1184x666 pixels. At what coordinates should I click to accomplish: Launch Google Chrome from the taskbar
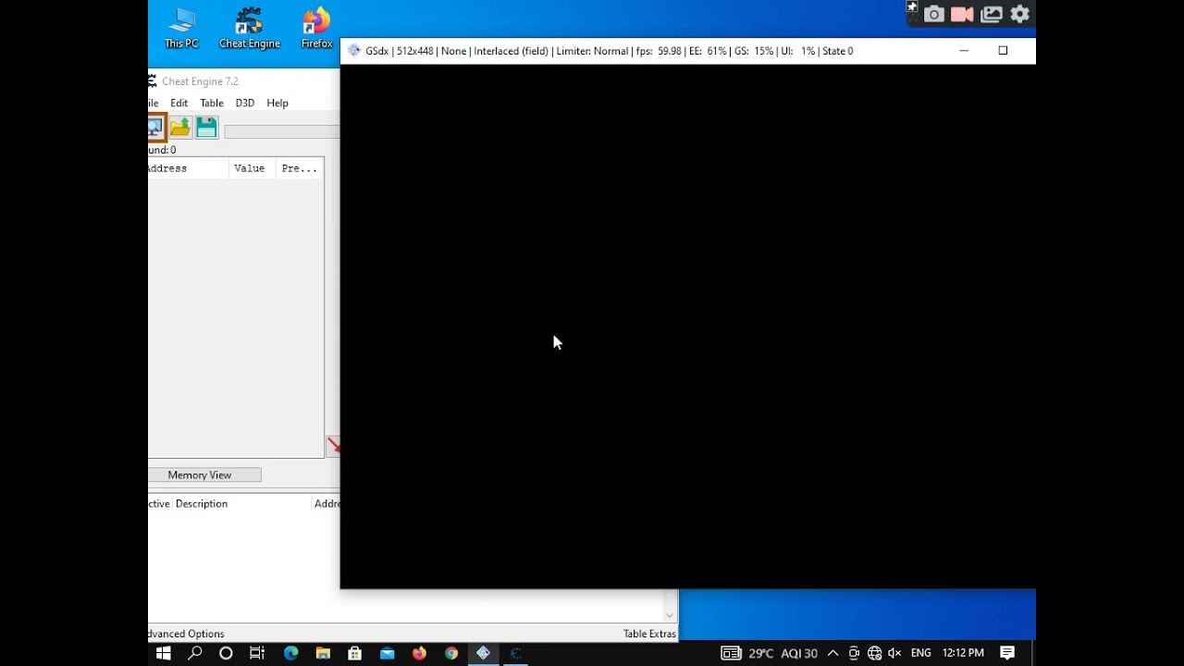[x=451, y=653]
